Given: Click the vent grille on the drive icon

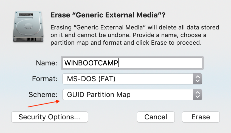Looking at the screenshot, I should point(31,39).
